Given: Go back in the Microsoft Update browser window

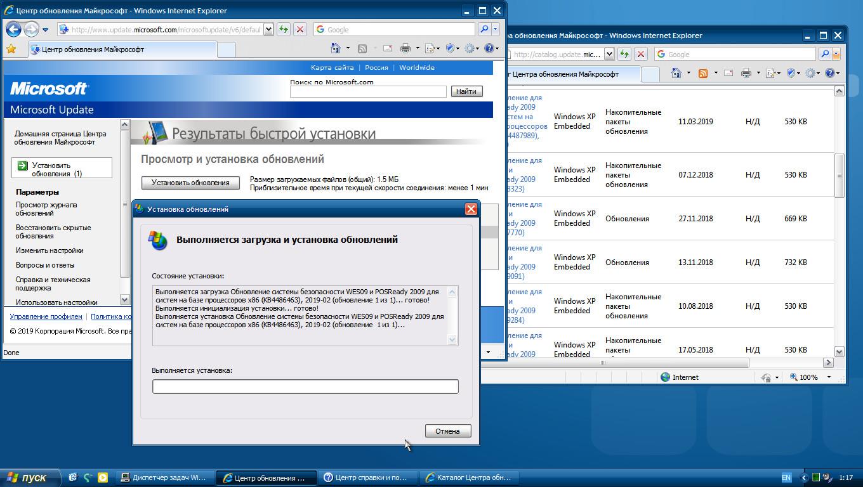Looking at the screenshot, I should (x=13, y=29).
